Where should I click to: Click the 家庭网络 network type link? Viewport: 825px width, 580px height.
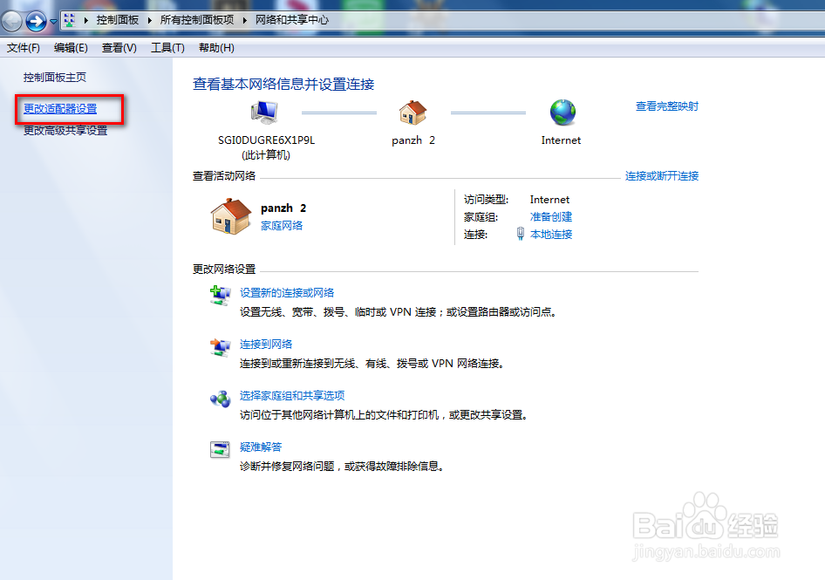pyautogui.click(x=282, y=225)
